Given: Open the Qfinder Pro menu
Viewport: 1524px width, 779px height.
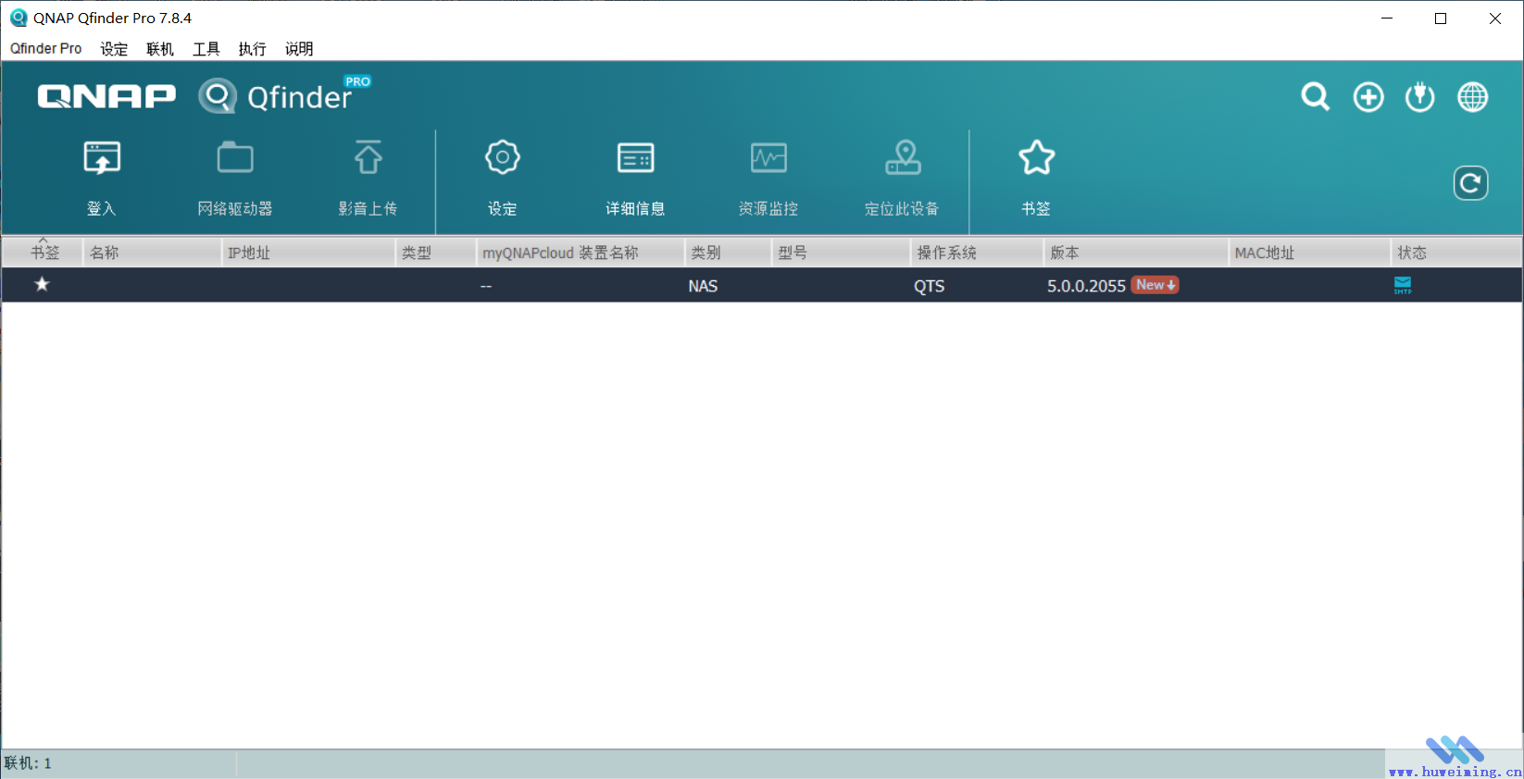Looking at the screenshot, I should click(46, 48).
